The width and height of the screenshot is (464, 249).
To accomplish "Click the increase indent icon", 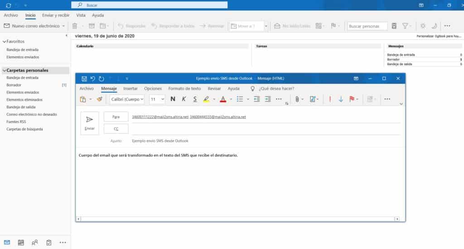I will click(268, 99).
